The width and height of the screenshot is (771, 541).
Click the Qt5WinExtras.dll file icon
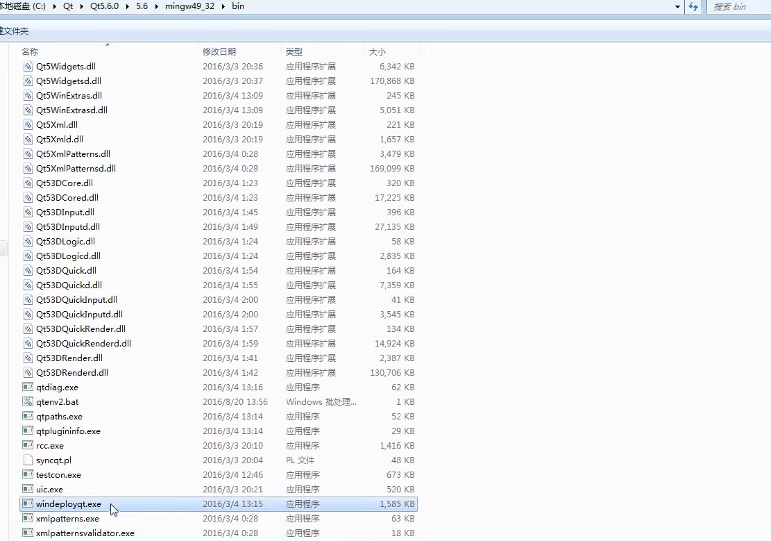point(28,96)
